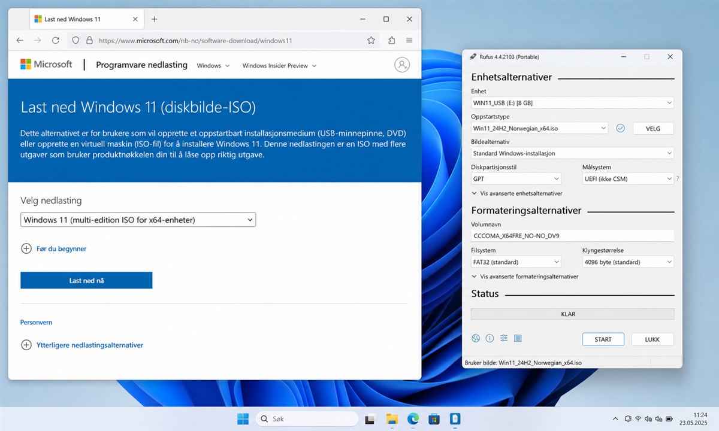719x431 pixels.
Task: Expand Vis avanserte formateringsalternativer
Action: [x=525, y=277]
